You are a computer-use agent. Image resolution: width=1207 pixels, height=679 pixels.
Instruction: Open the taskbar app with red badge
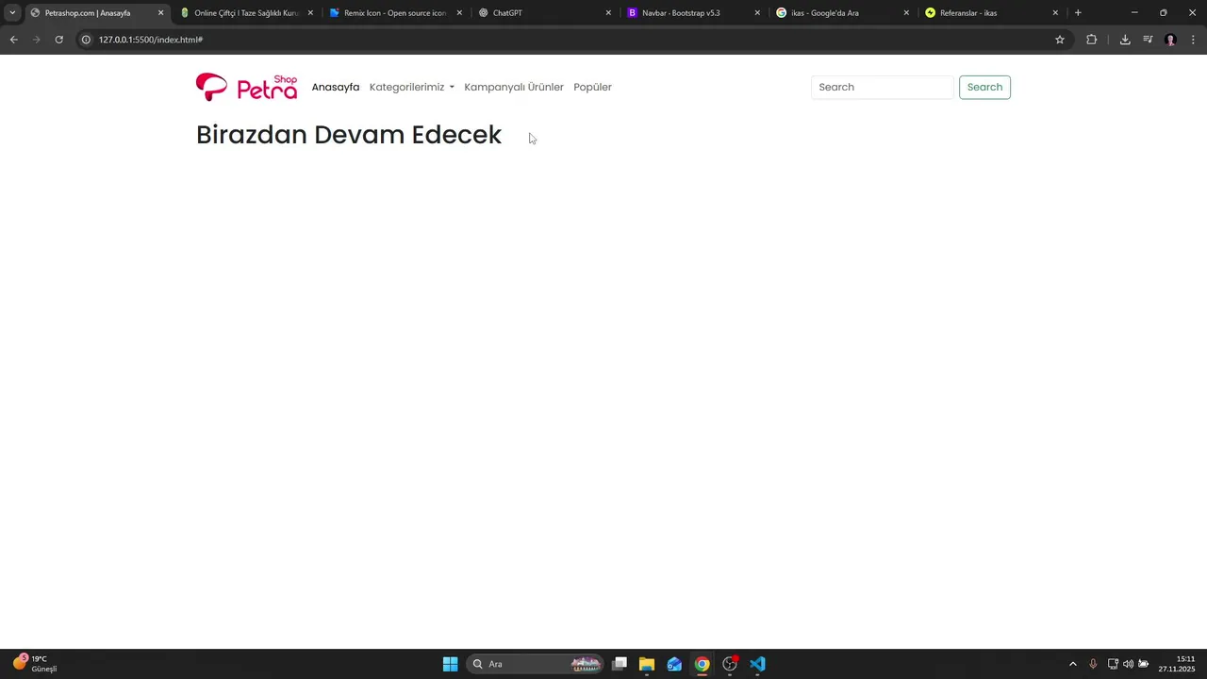coord(730,664)
